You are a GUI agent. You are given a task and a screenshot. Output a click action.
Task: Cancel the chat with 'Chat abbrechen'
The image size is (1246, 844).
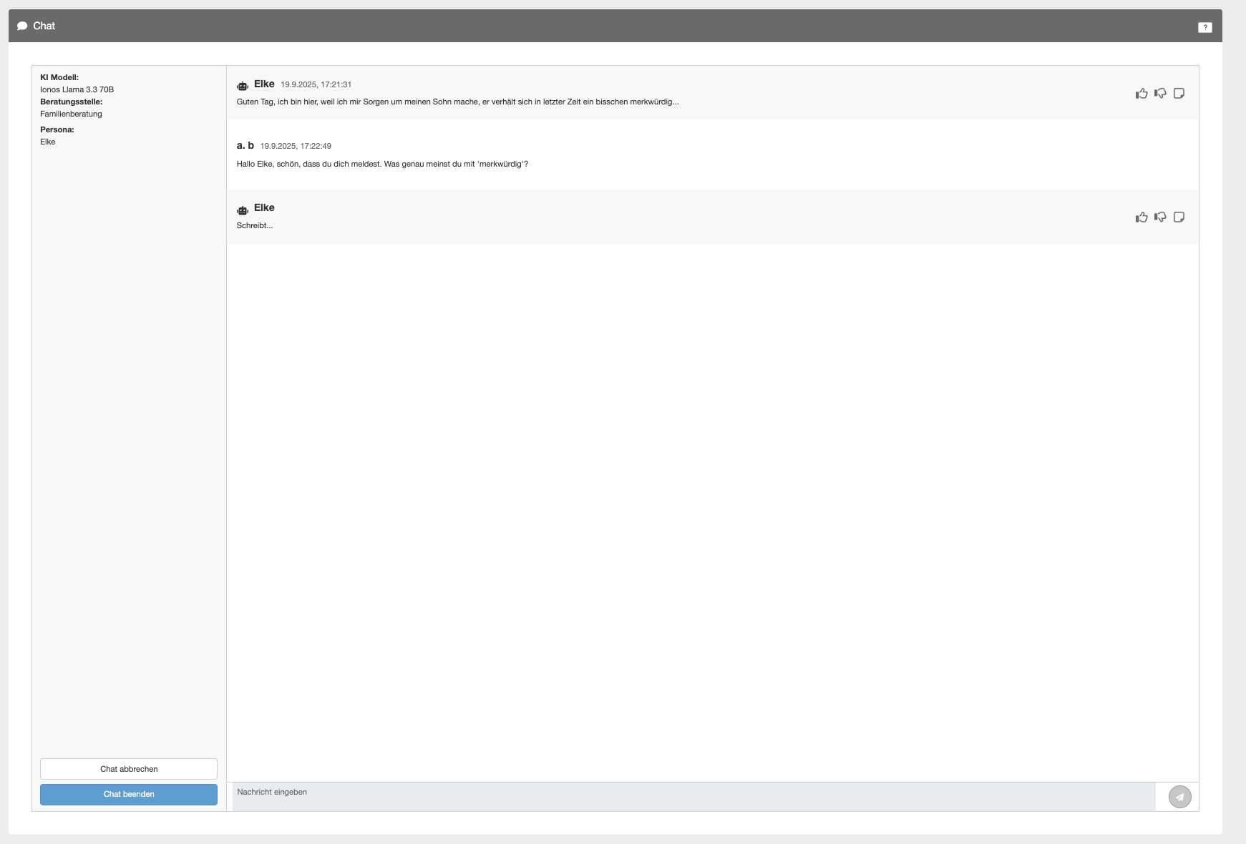pos(129,769)
